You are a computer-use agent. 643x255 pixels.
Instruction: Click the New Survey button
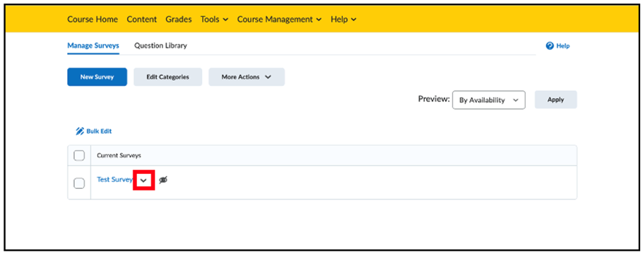pyautogui.click(x=98, y=77)
